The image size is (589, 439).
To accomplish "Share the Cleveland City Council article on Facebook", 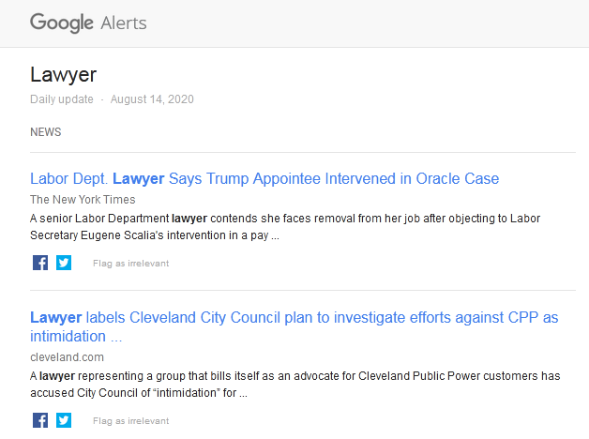I will tap(40, 420).
